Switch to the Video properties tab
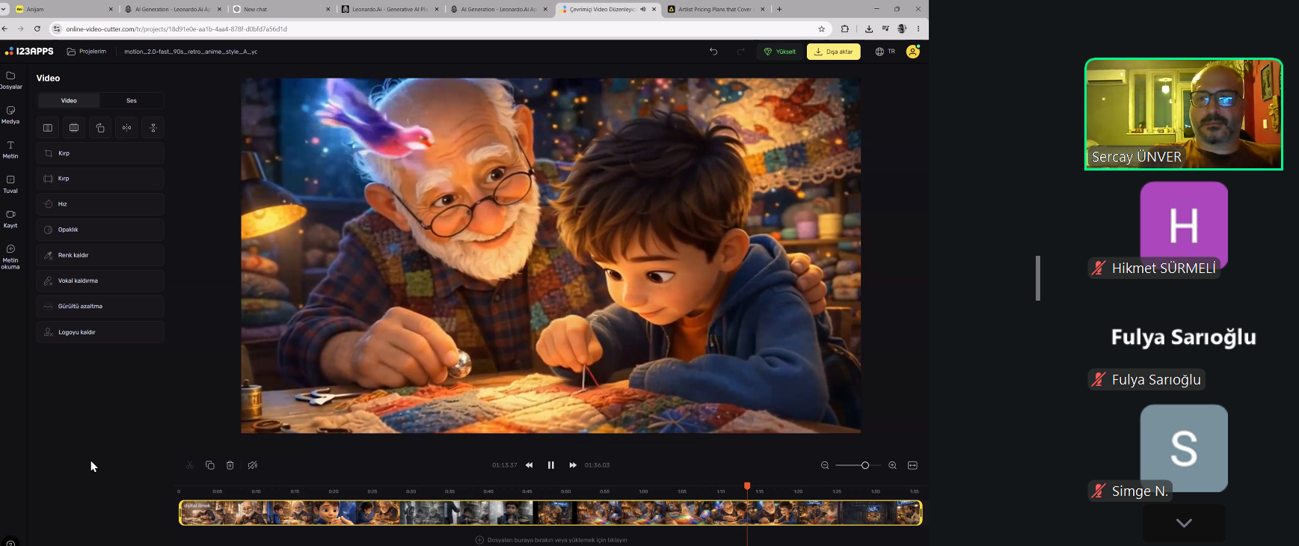Viewport: 1299px width, 546px height. (x=69, y=100)
